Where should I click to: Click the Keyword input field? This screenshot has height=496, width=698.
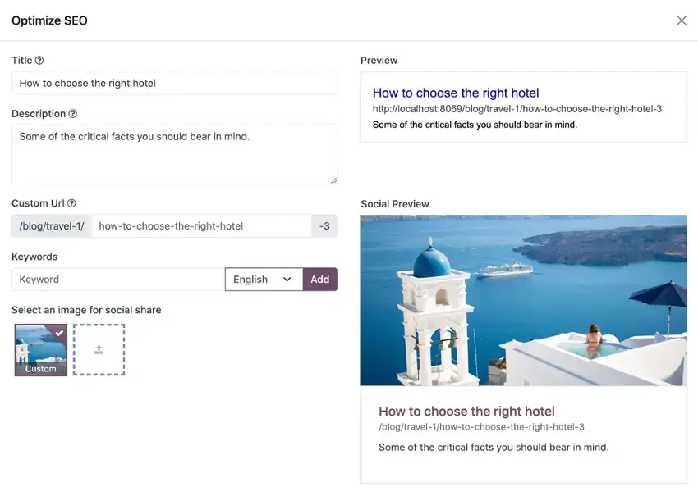[117, 279]
